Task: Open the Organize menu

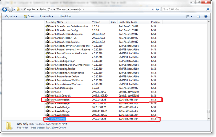Action: (11, 16)
